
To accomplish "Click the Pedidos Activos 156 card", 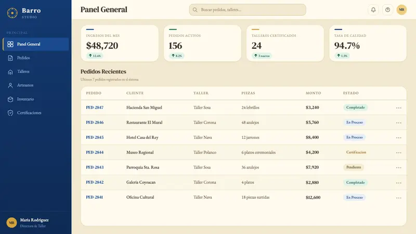I will (x=202, y=43).
